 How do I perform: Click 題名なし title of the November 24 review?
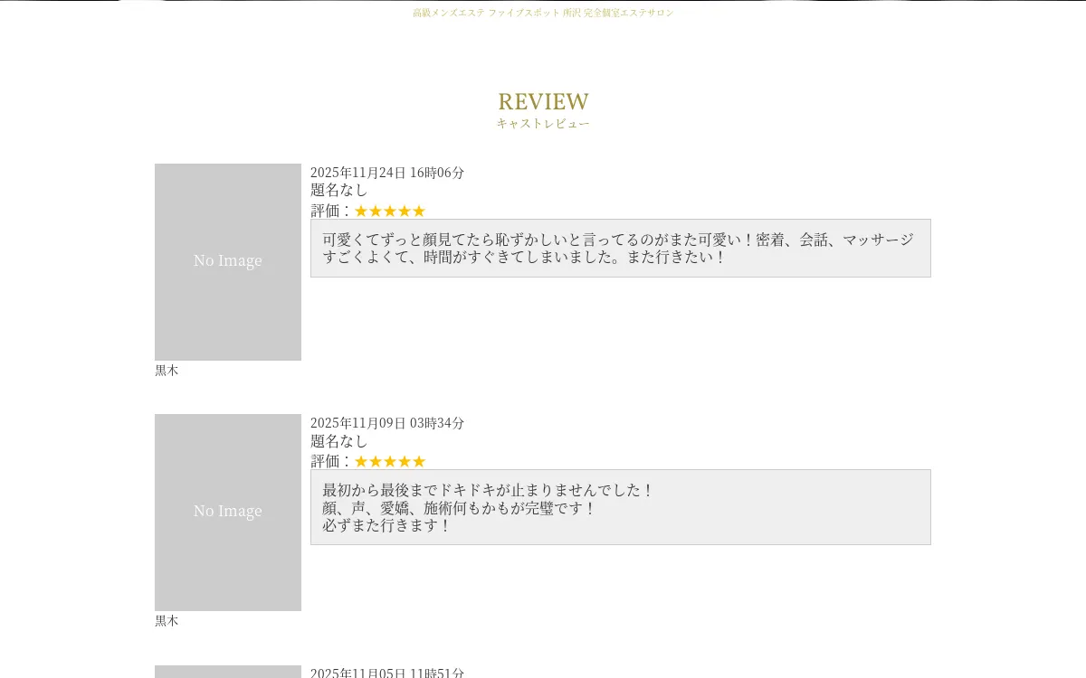point(339,190)
